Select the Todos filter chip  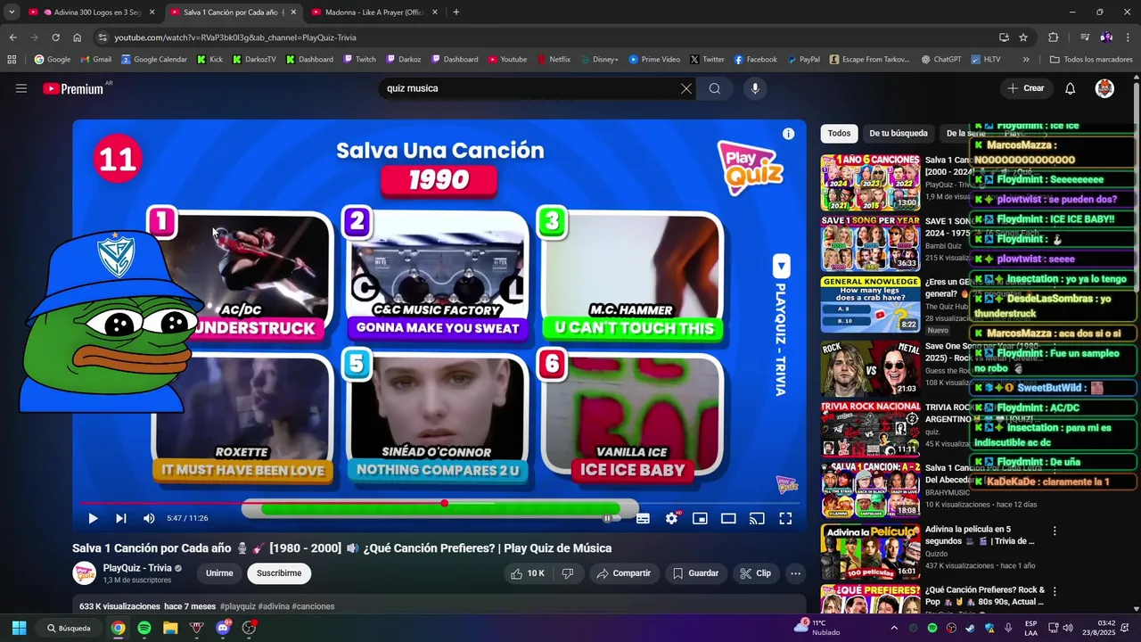coord(839,134)
